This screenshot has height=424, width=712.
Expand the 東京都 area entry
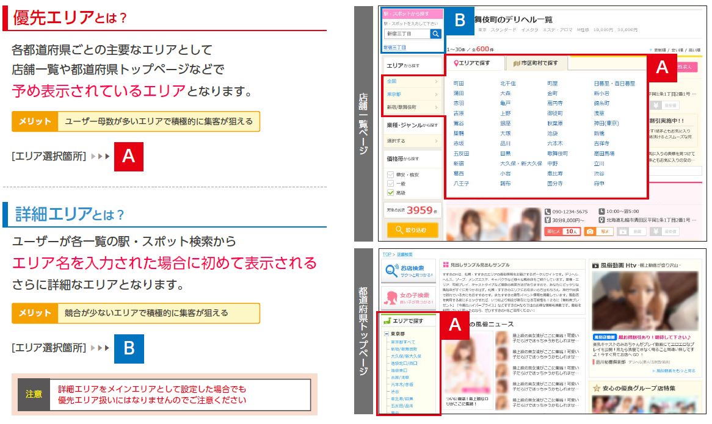tap(393, 95)
